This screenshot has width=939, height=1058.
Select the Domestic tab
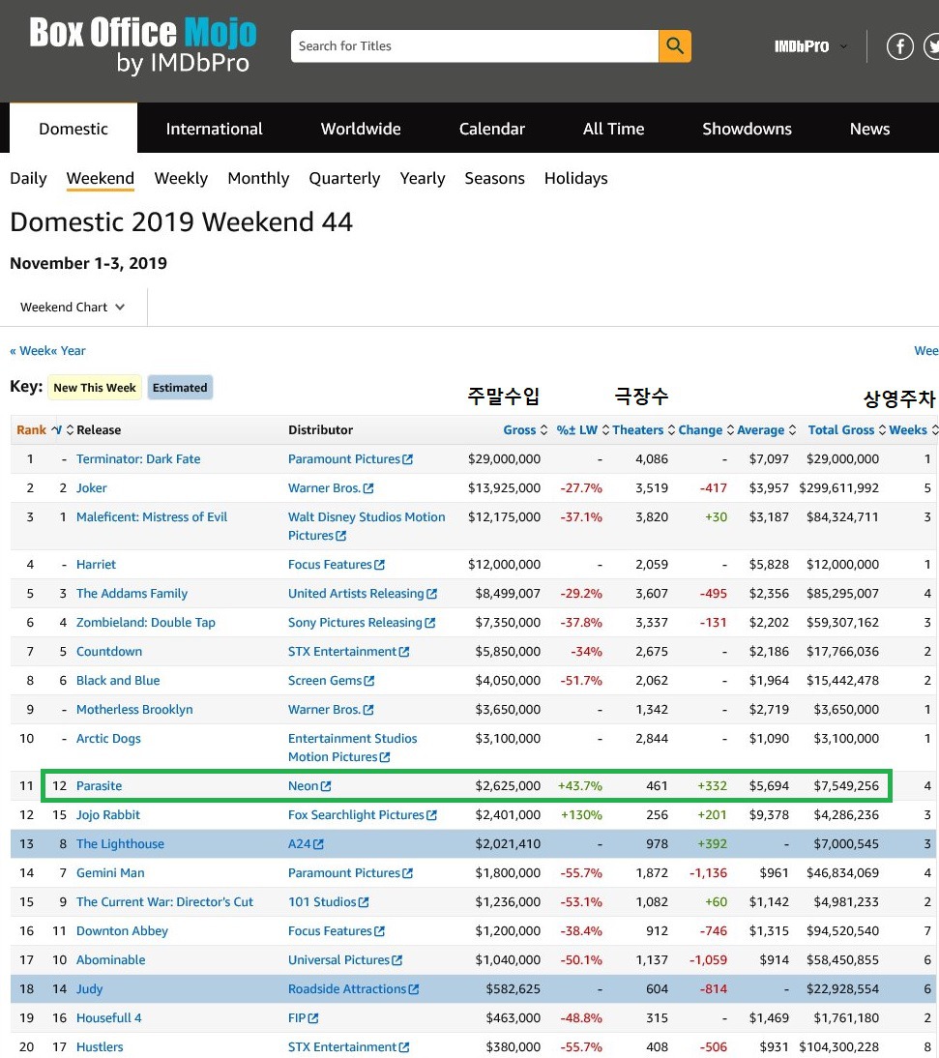[x=73, y=129]
